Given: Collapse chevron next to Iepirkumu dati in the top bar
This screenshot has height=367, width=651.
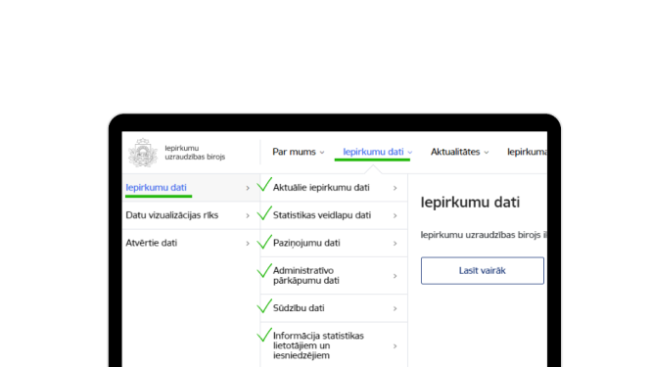Looking at the screenshot, I should 410,153.
